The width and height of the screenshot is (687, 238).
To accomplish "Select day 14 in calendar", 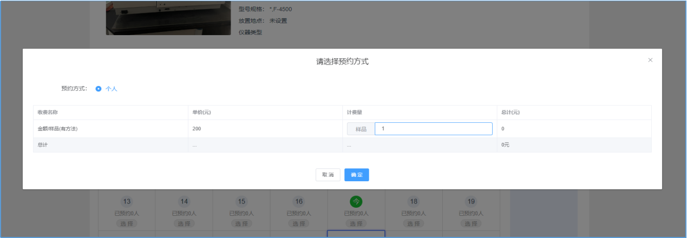I will click(x=184, y=202).
